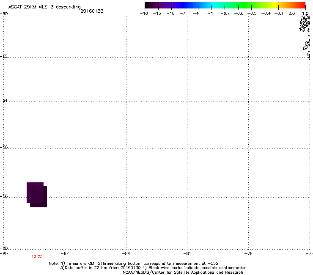The image size is (313, 275).
Task: Click the latitude label -54
Action: coord(4,100)
